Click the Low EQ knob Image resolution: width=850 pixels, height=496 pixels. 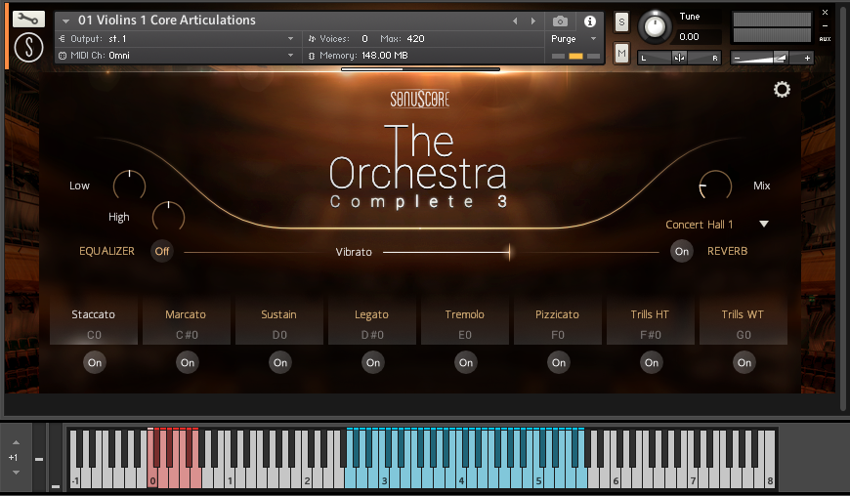pos(129,186)
